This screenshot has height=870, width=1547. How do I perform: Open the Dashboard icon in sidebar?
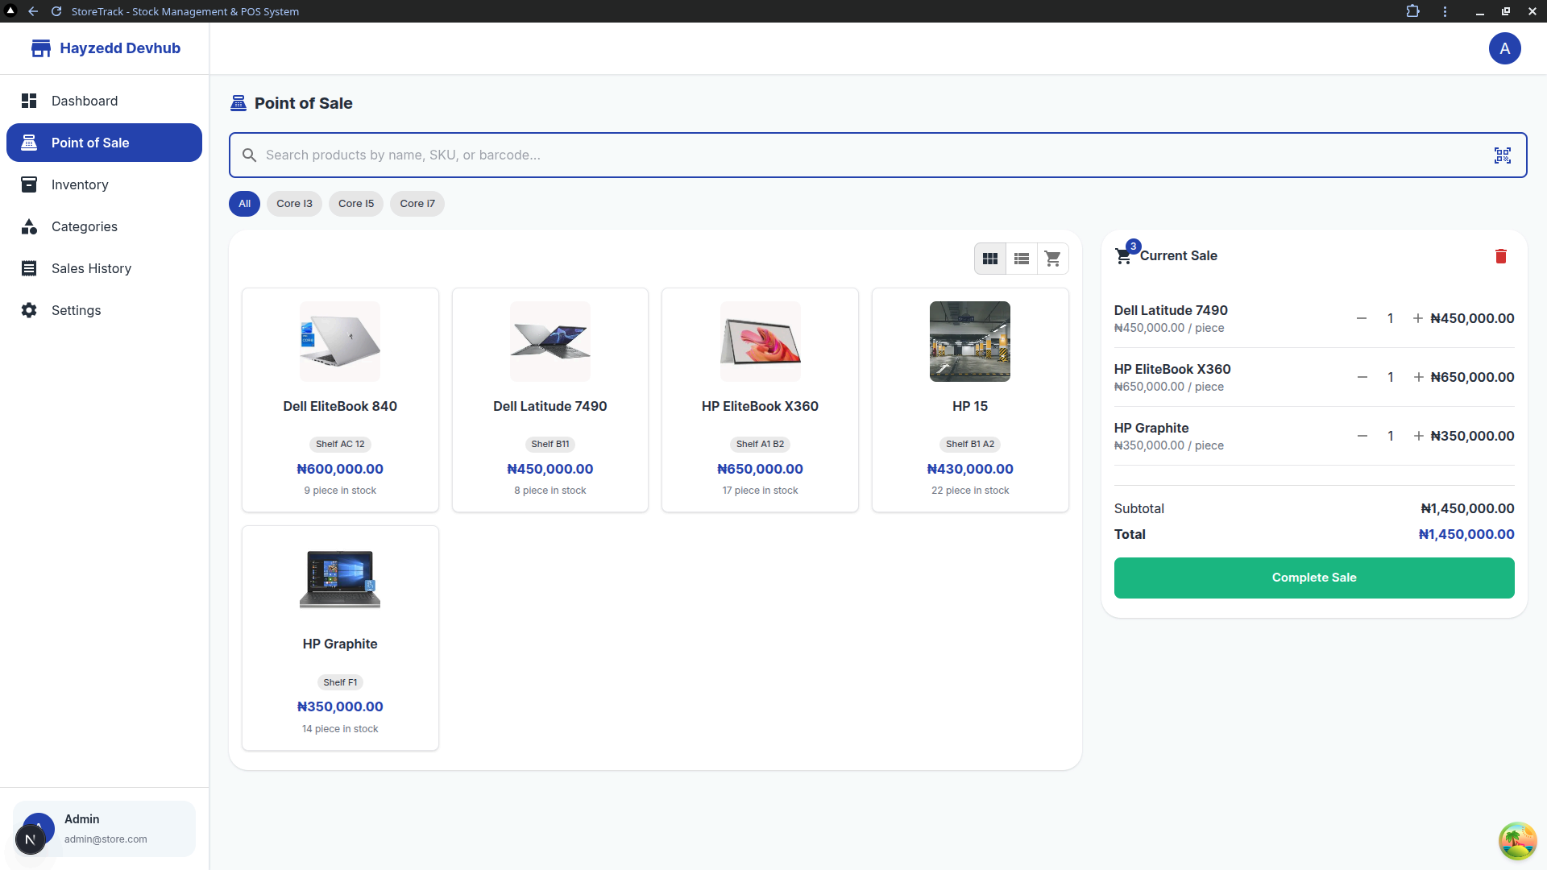(29, 101)
